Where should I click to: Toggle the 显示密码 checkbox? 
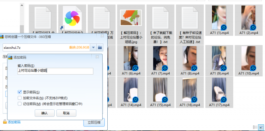[20, 92]
